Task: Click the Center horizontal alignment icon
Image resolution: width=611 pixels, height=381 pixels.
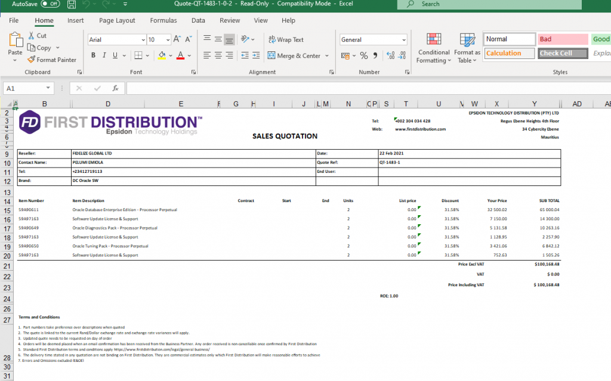Action: point(218,55)
